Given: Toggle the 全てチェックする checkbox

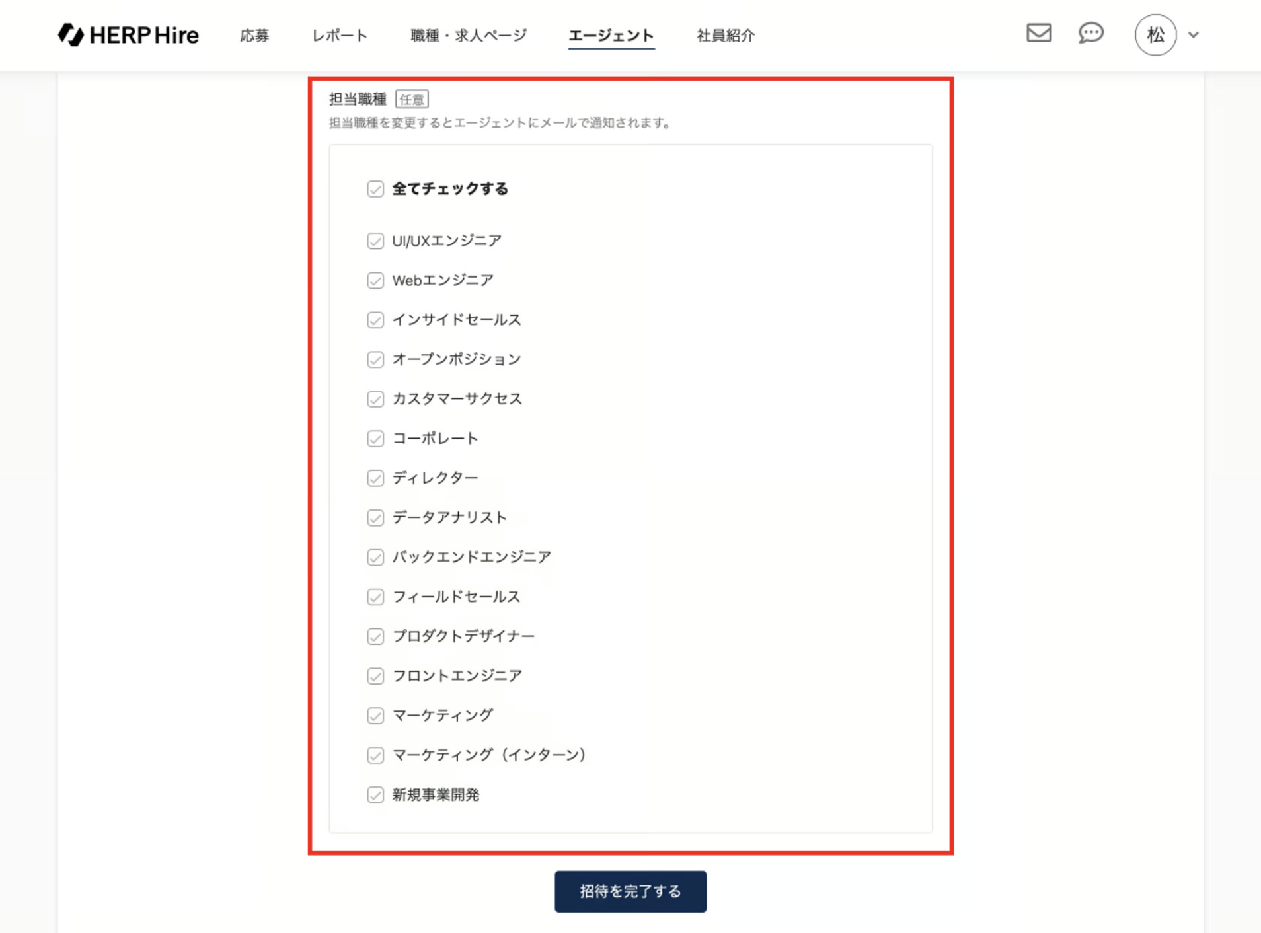Looking at the screenshot, I should 375,189.
